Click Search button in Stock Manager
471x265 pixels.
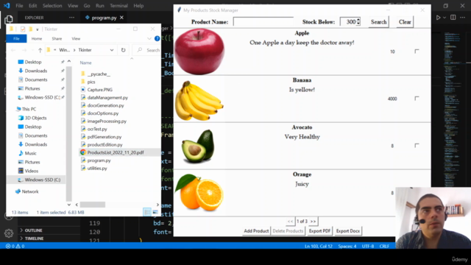tap(378, 22)
